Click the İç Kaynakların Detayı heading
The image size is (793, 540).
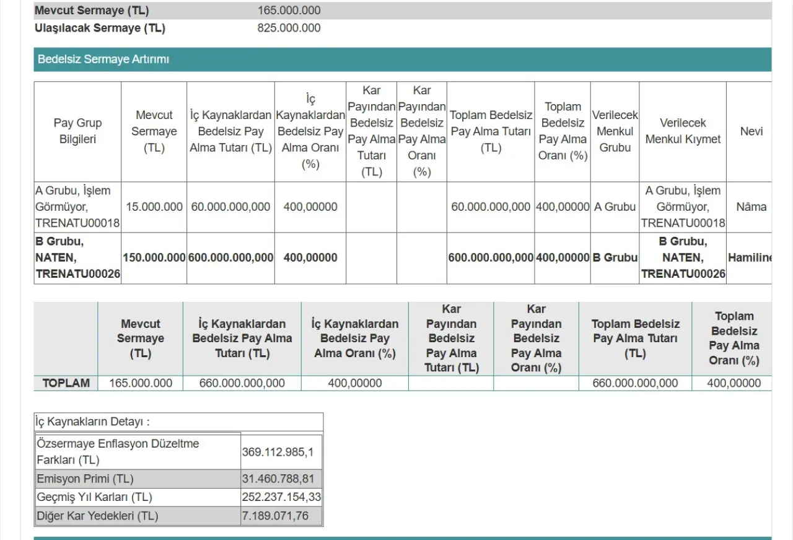click(x=92, y=422)
